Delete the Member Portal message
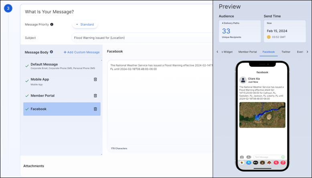 coord(95,96)
